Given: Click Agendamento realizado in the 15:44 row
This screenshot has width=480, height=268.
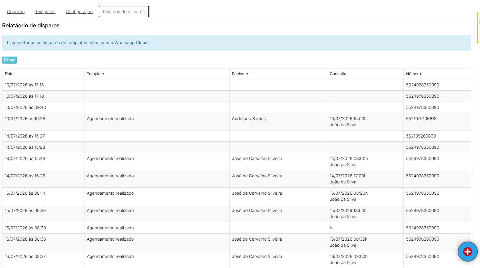Looking at the screenshot, I should [110, 158].
